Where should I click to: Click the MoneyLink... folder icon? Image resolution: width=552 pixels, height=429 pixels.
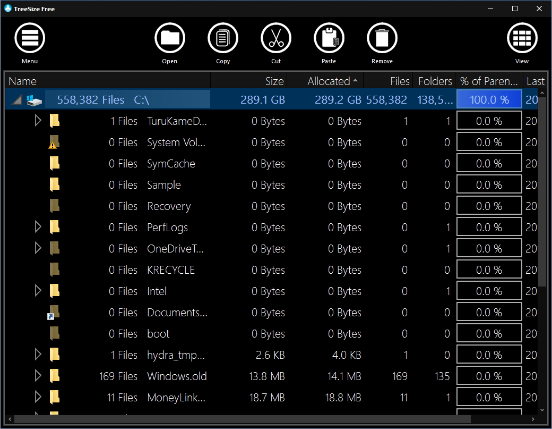pos(54,397)
